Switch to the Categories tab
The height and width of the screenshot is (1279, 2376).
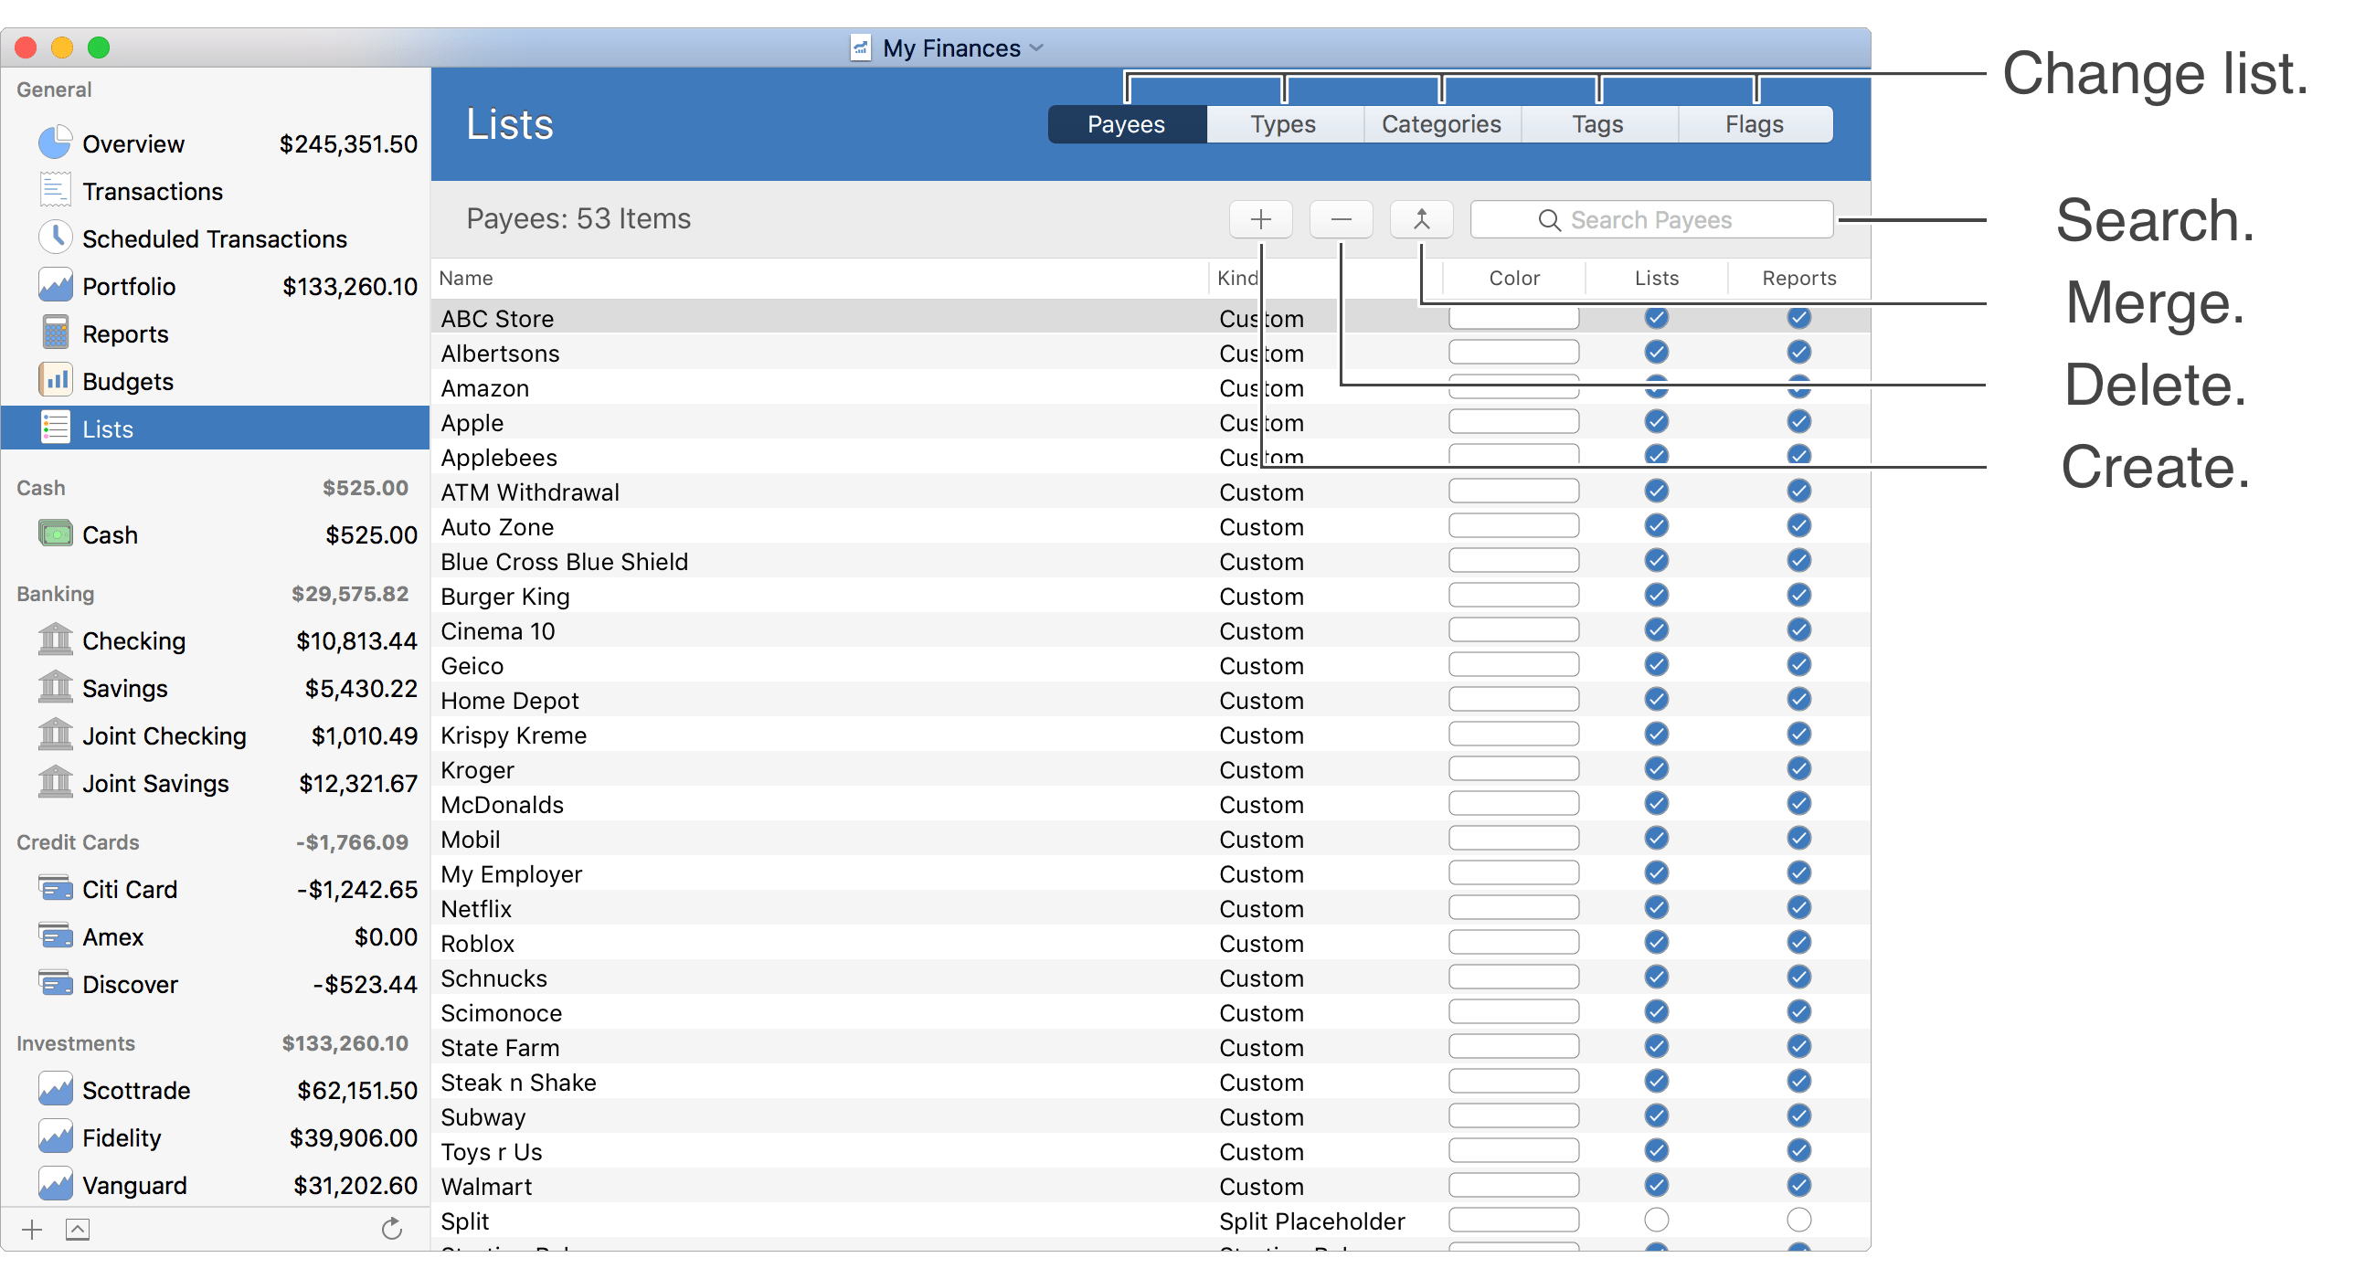tap(1441, 124)
